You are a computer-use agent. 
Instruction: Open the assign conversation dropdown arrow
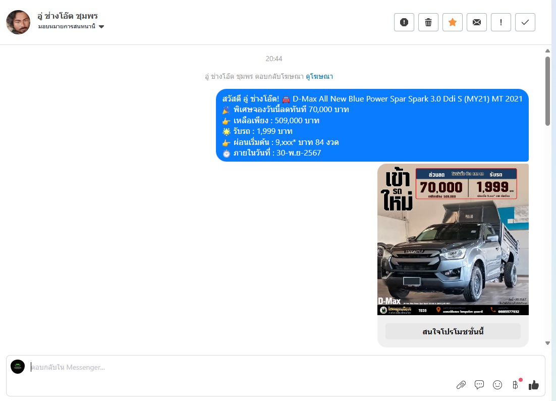tap(101, 27)
